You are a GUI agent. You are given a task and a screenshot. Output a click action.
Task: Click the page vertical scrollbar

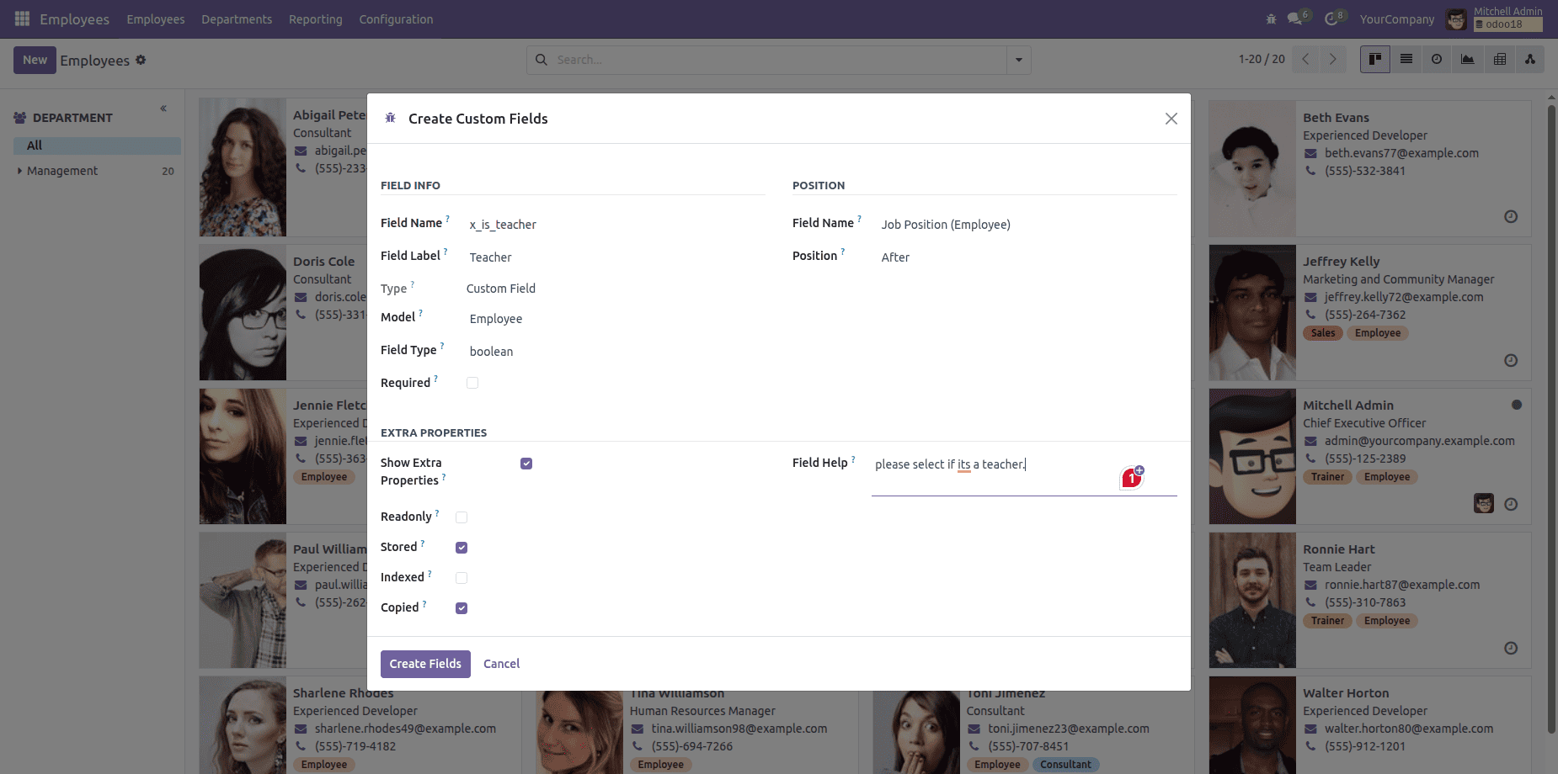click(x=1551, y=421)
